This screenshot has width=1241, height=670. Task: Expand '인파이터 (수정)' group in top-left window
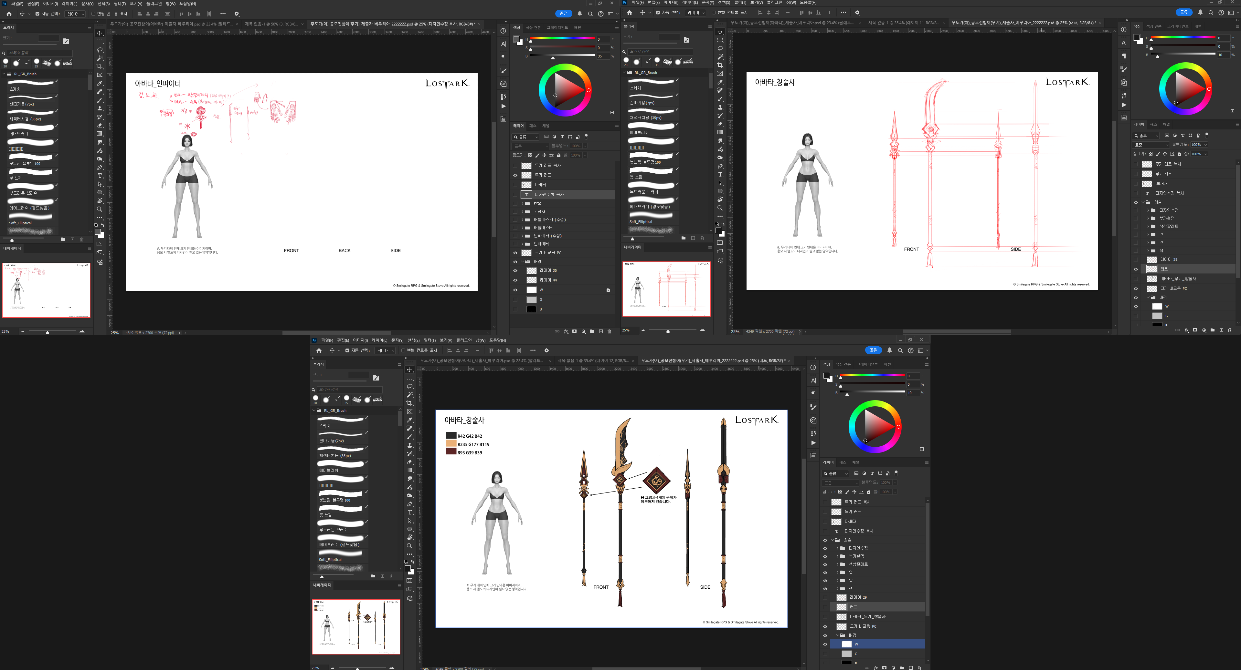(x=522, y=236)
